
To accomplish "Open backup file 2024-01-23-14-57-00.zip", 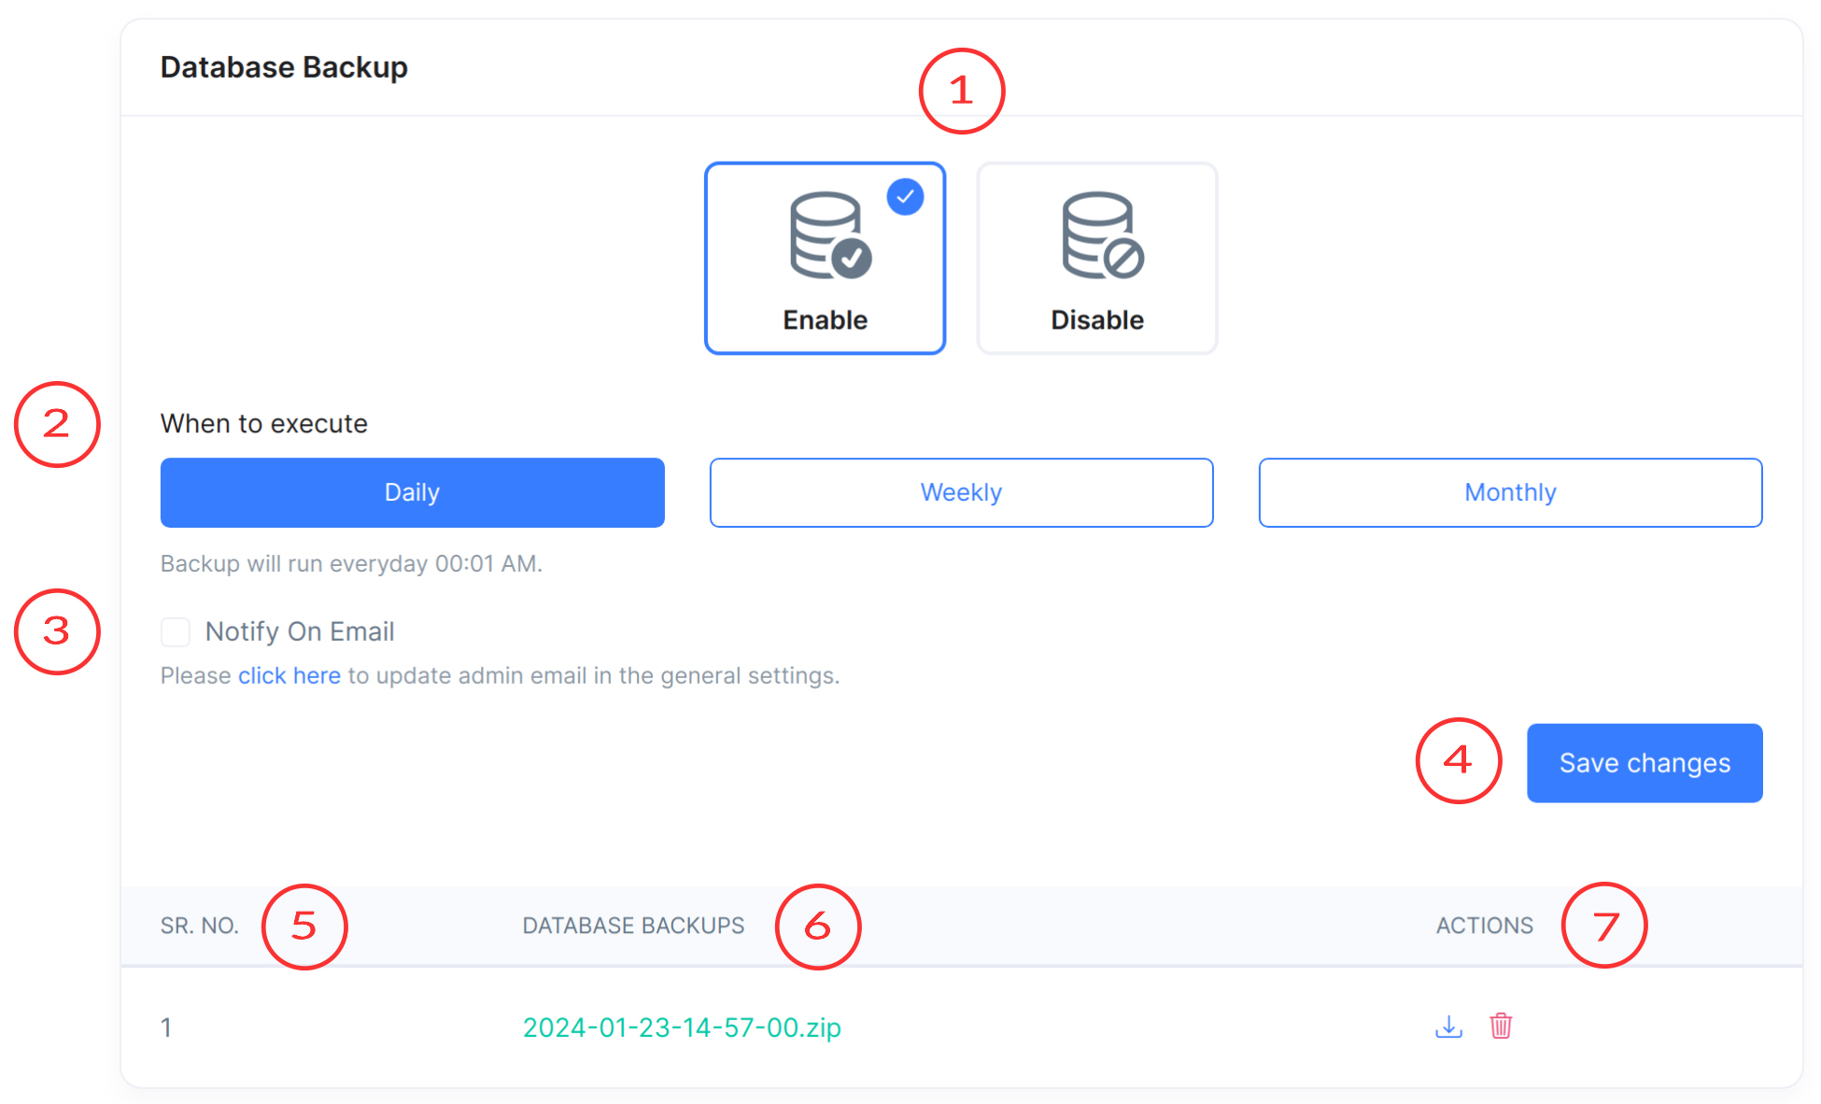I will point(682,1027).
